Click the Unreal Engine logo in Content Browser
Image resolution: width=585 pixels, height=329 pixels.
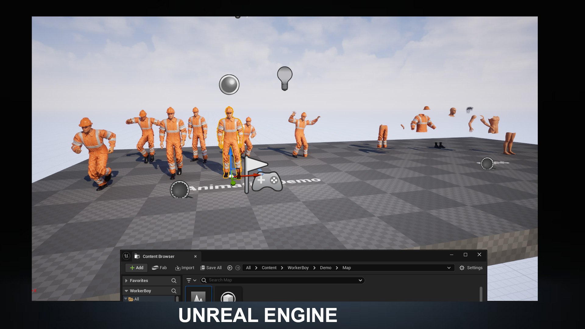click(x=126, y=256)
